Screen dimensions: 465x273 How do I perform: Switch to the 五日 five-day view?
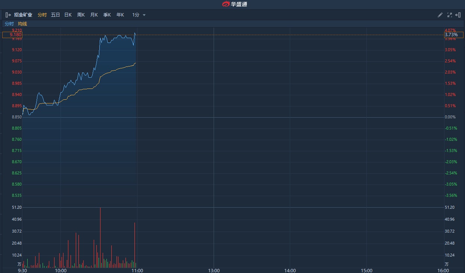tap(55, 15)
